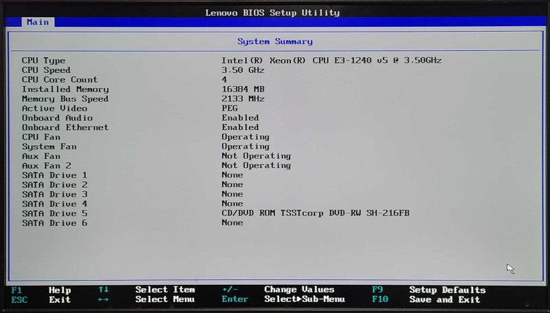Click the Installed Memory label
This screenshot has height=313, width=550.
tap(65, 89)
